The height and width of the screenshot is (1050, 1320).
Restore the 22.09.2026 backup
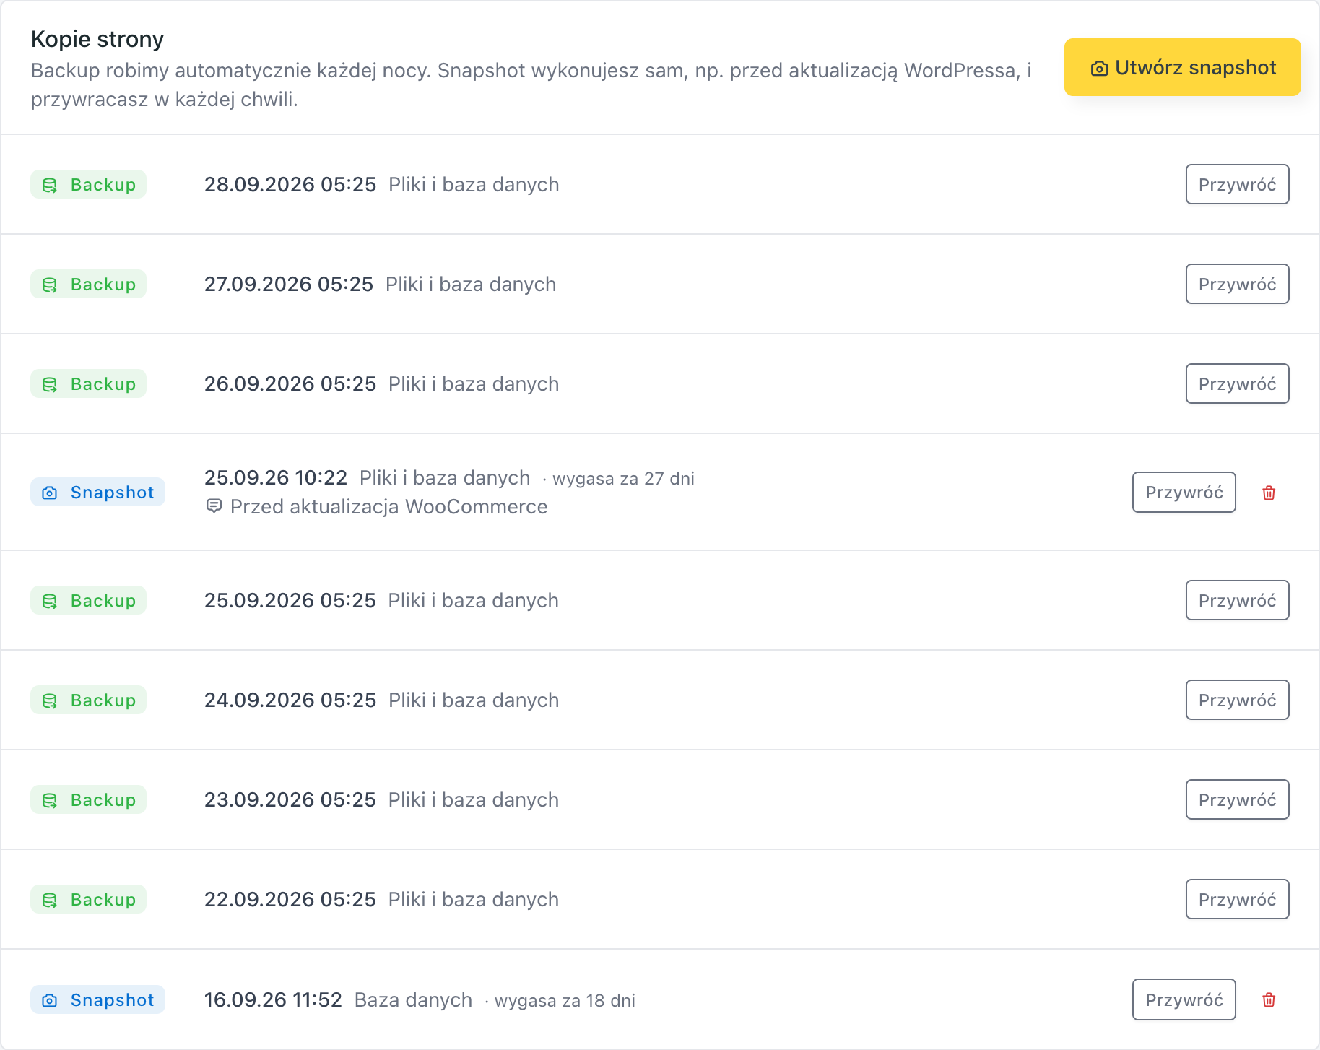tap(1237, 899)
